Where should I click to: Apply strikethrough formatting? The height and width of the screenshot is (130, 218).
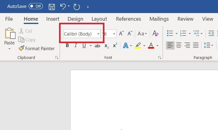97,45
